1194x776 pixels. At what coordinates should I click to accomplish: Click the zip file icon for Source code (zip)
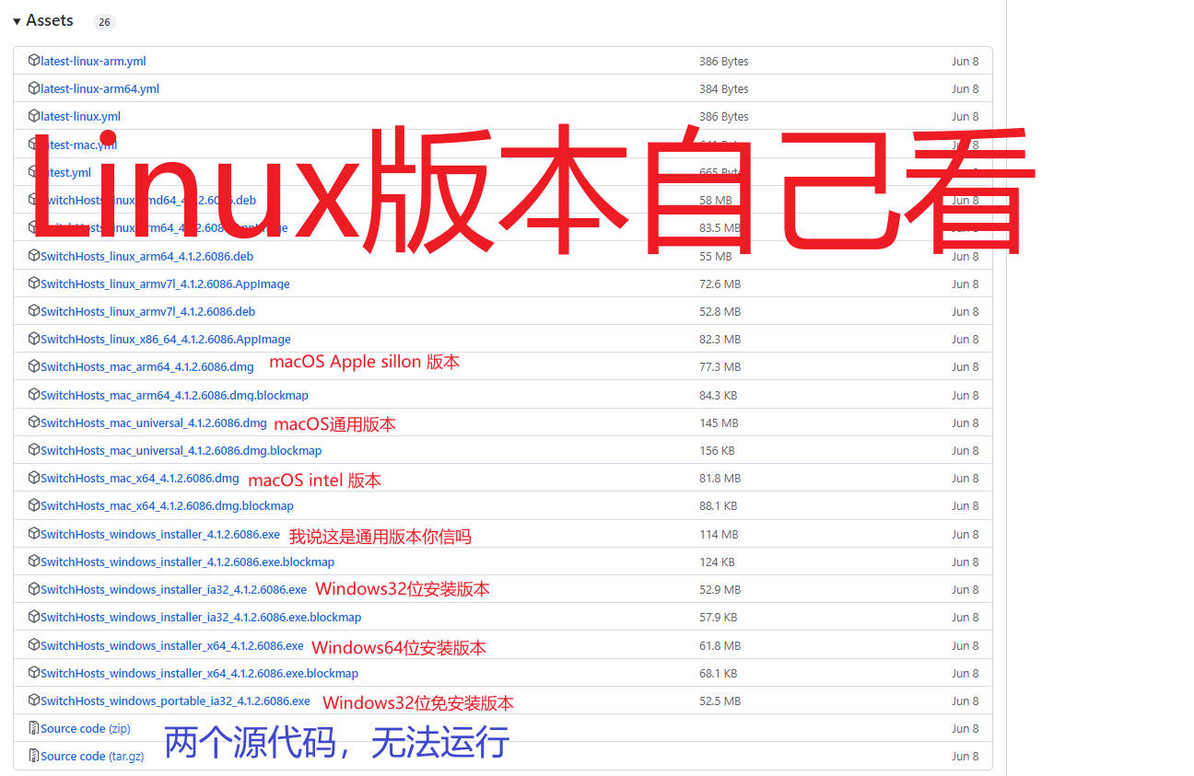point(34,729)
